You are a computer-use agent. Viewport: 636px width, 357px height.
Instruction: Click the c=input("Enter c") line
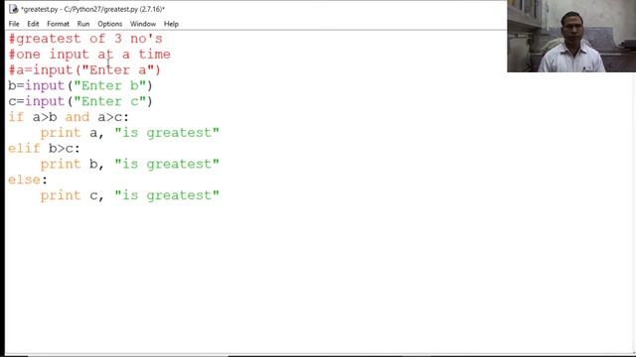click(80, 101)
